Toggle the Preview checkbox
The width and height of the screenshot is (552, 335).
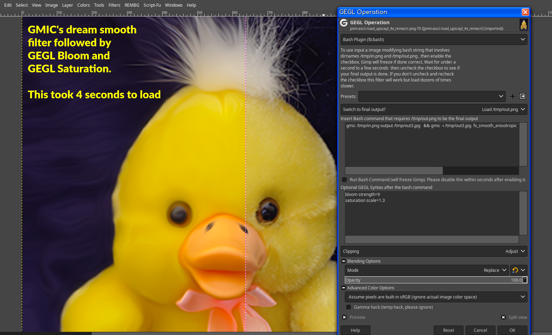point(344,317)
